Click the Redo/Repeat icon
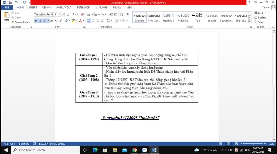 point(24,2)
